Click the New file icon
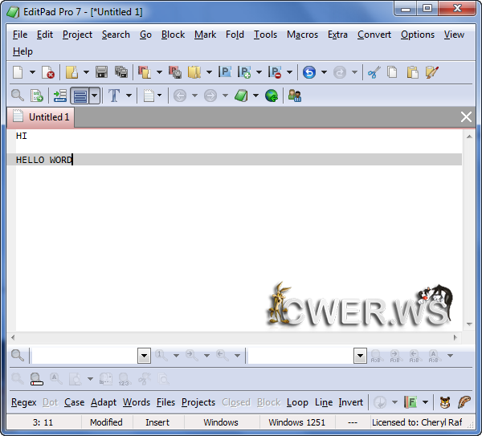 [x=18, y=72]
